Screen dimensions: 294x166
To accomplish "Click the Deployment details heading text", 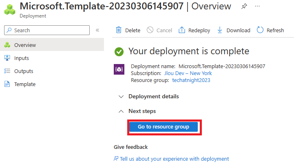I will (x=154, y=96).
